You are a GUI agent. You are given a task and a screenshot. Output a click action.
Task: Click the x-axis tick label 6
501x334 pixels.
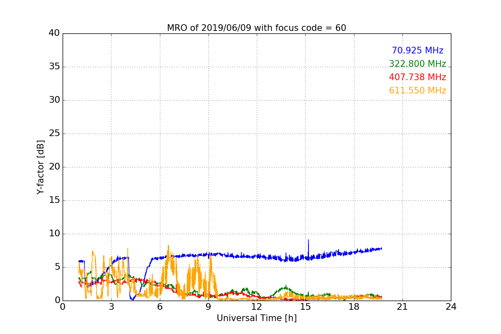click(x=159, y=307)
